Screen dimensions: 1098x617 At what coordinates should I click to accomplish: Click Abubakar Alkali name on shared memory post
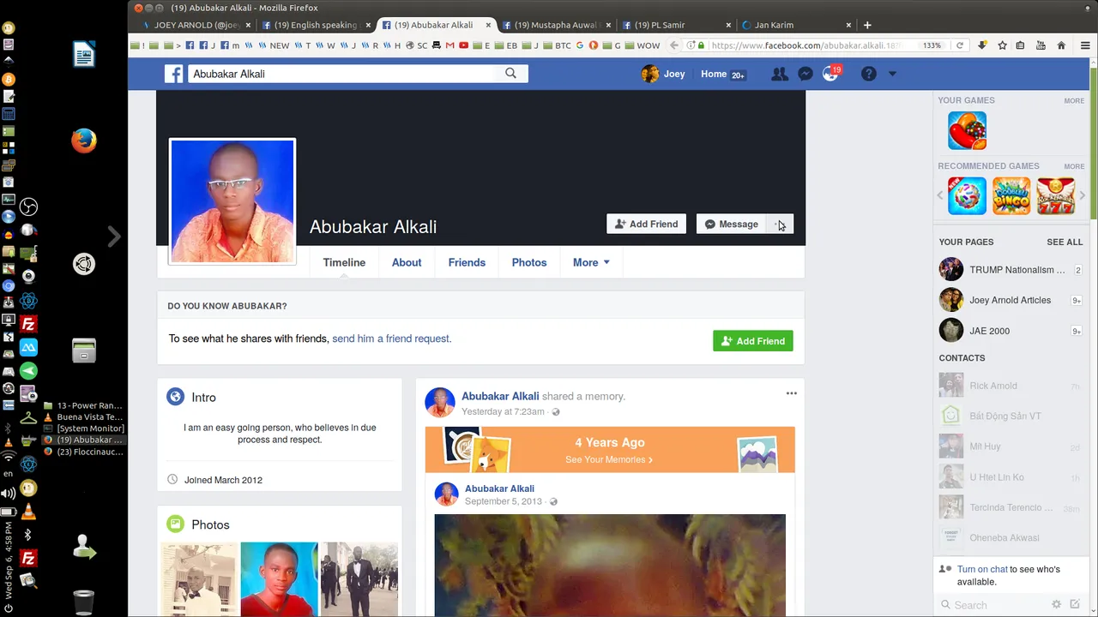pyautogui.click(x=500, y=396)
